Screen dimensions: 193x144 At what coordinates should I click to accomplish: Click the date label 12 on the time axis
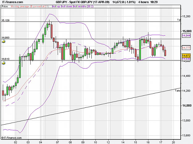point(108,142)
